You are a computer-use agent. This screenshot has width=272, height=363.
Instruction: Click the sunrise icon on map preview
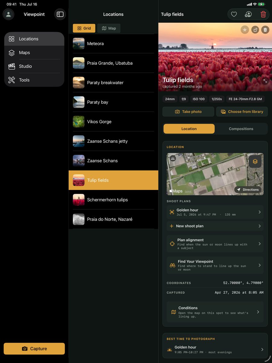coord(173,158)
